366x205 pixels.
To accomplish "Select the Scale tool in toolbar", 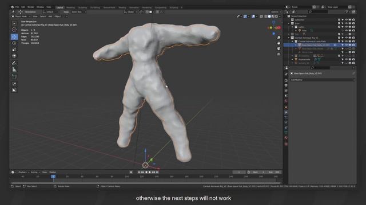I will (x=14, y=50).
